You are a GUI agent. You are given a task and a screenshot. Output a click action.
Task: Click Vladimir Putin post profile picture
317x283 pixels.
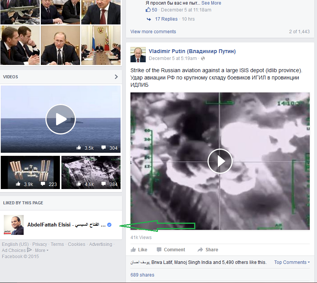[138, 55]
